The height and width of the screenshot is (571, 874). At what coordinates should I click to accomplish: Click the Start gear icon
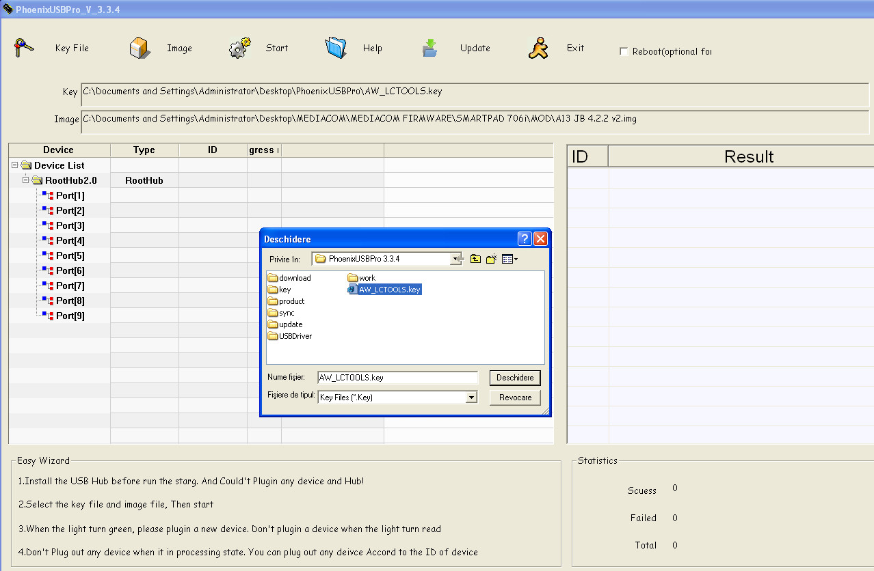[239, 48]
